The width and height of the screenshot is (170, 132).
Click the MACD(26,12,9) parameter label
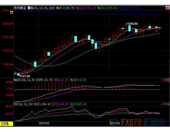(24, 80)
